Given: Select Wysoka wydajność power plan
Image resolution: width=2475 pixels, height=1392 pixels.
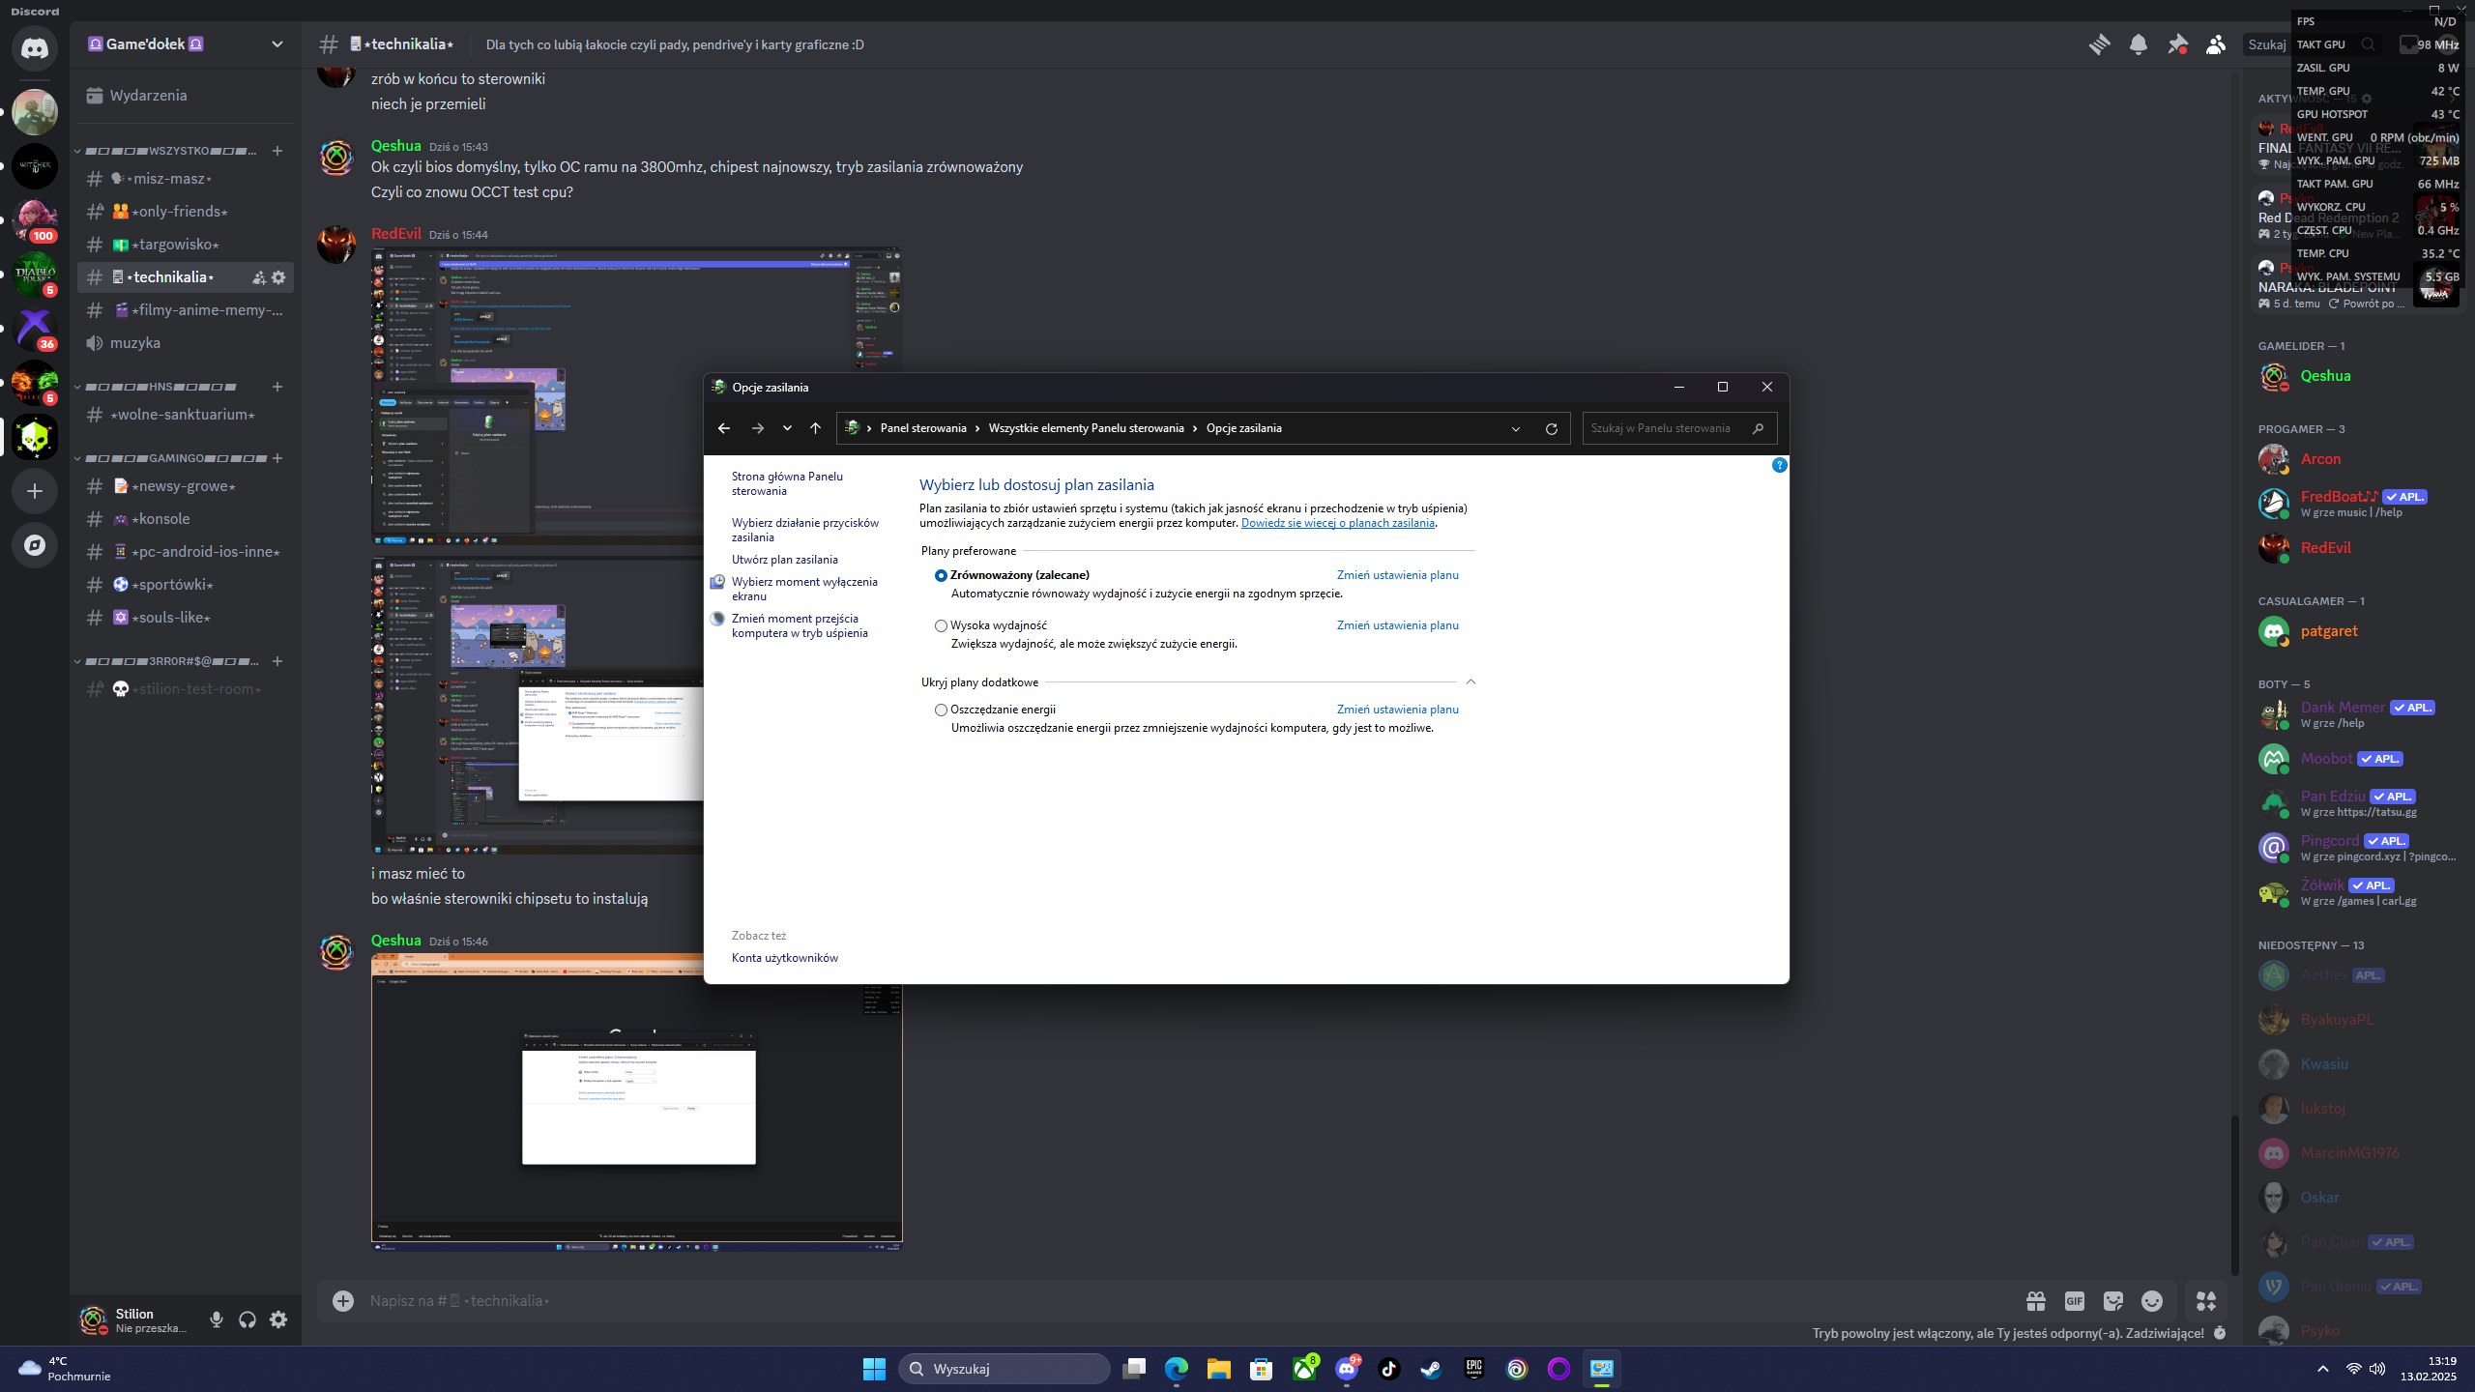Looking at the screenshot, I should click(x=941, y=626).
